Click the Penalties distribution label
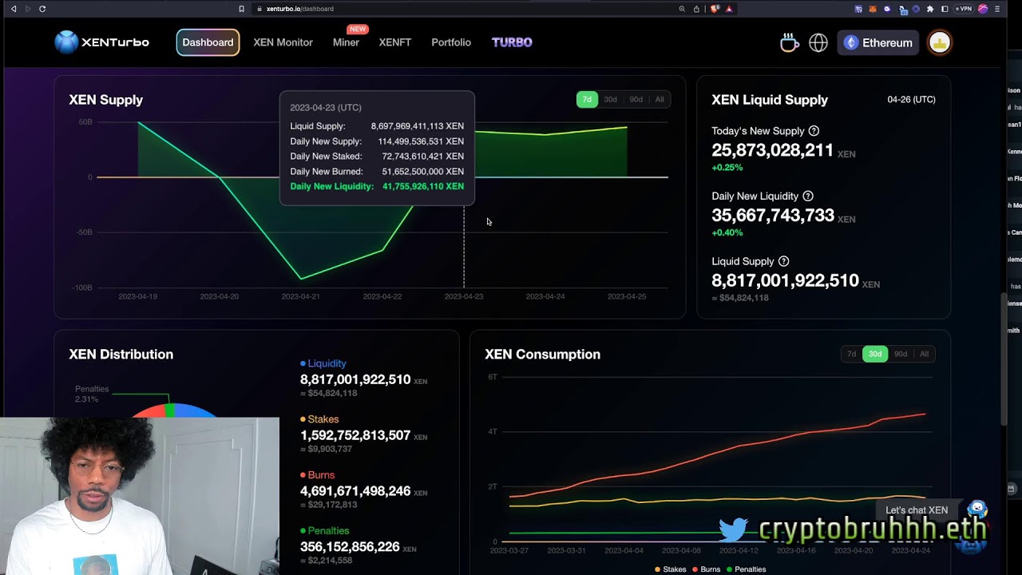 (x=324, y=531)
